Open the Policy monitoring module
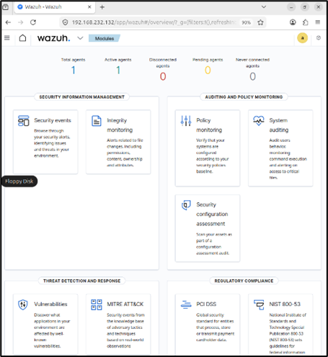 [x=208, y=148]
